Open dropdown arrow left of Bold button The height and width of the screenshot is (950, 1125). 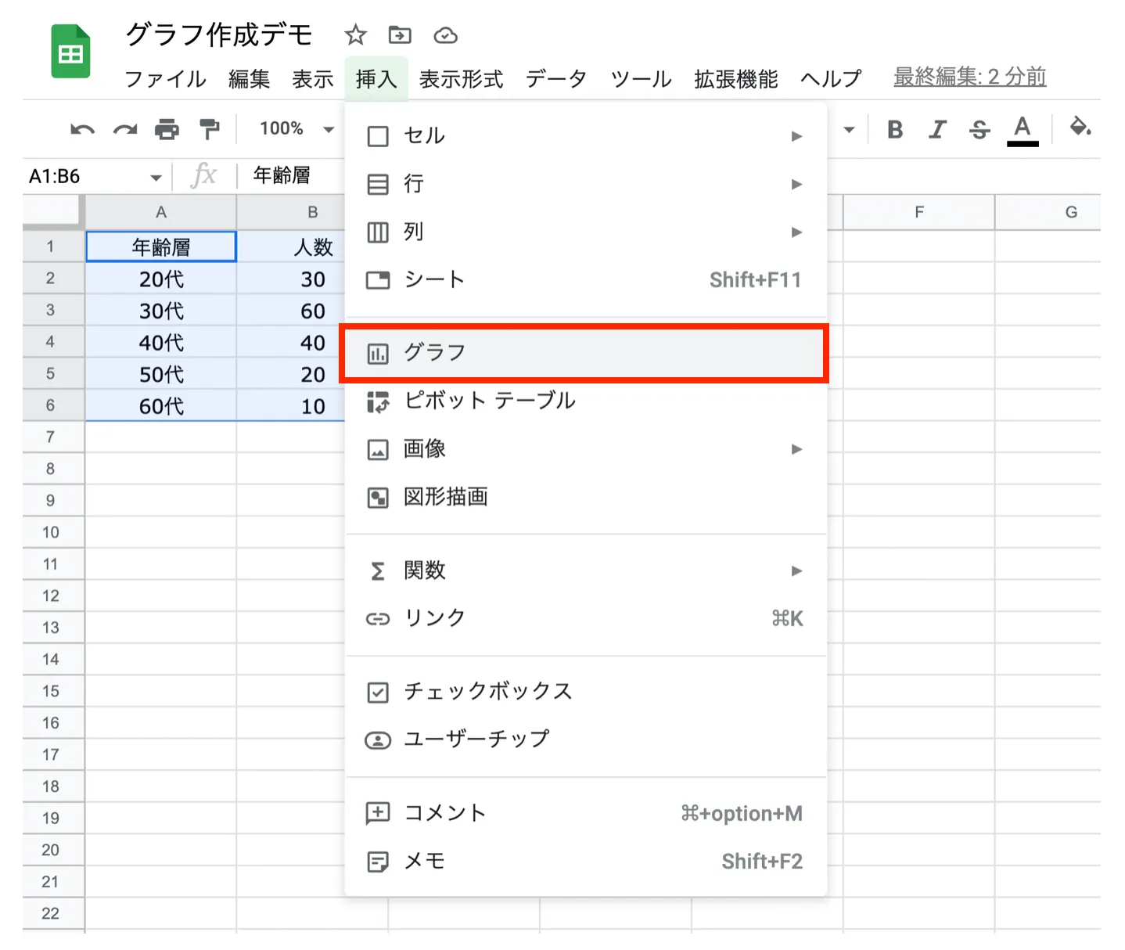pos(849,129)
